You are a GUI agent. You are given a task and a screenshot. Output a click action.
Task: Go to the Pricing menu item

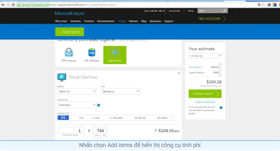(121, 21)
